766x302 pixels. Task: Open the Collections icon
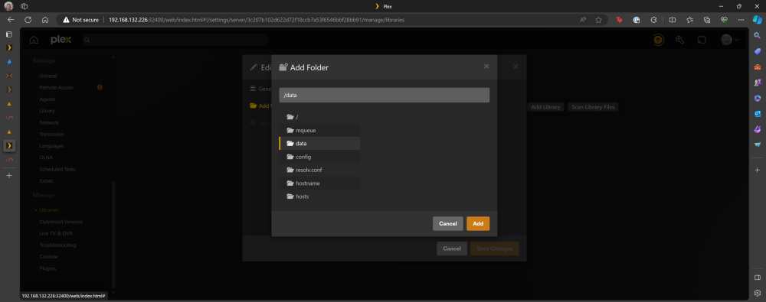coord(707,20)
